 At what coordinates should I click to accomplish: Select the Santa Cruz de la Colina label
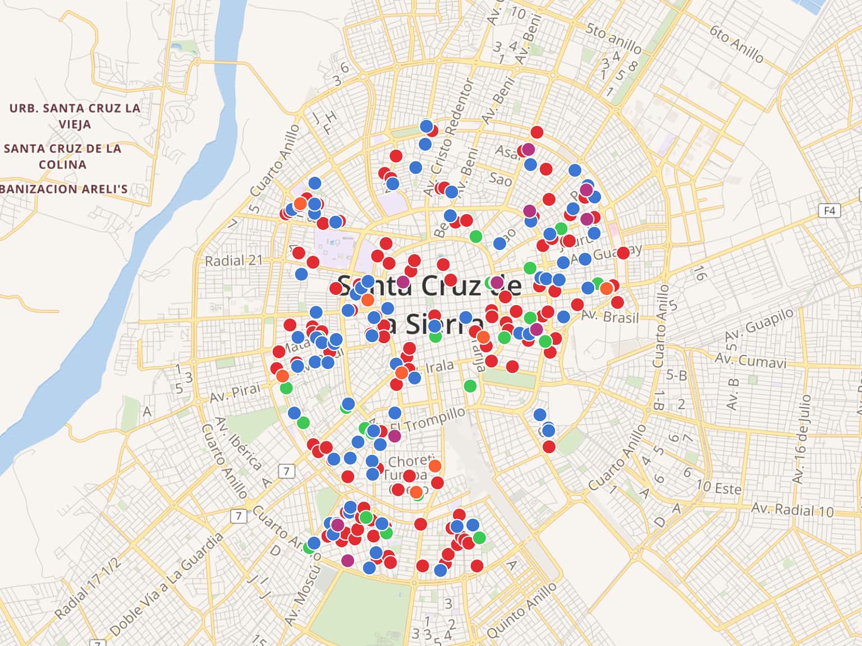pyautogui.click(x=62, y=156)
